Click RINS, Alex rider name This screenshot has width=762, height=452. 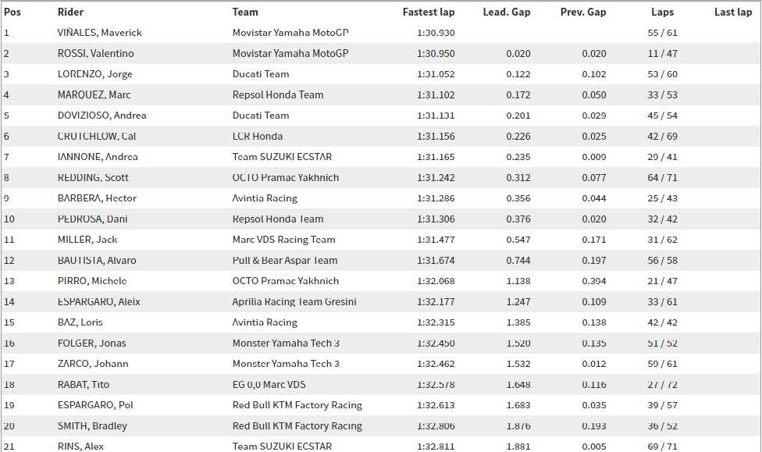click(x=80, y=447)
